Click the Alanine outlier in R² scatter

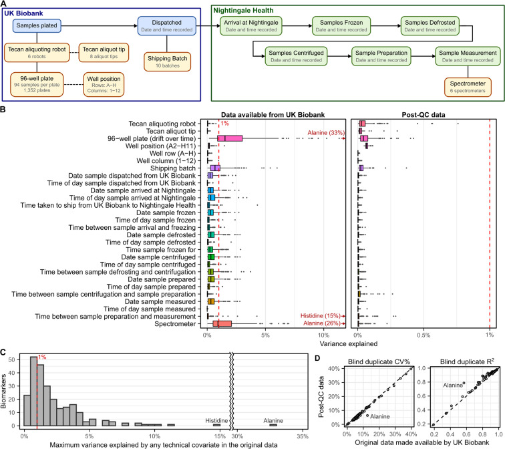(464, 384)
